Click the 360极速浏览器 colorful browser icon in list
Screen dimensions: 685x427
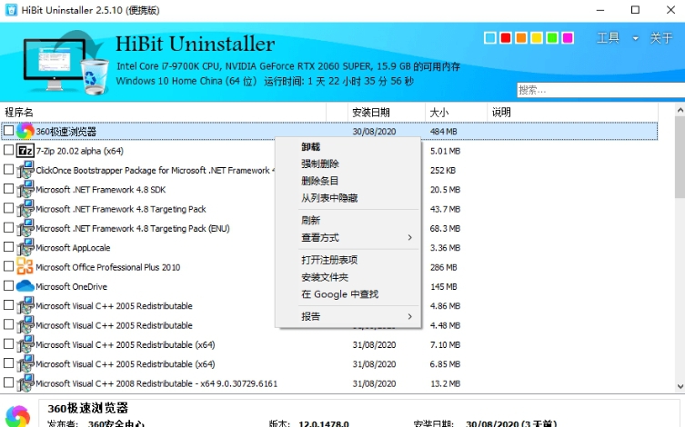pos(25,131)
